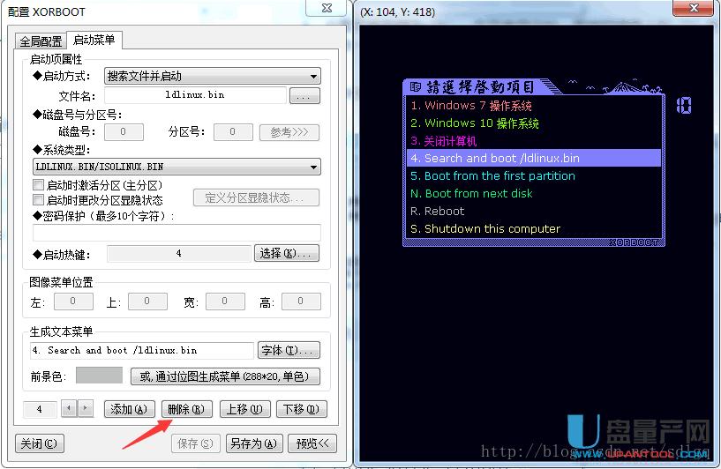Go to next item with right arrow
This screenshot has width=721, height=469.
tap(86, 408)
